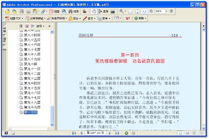
Task: Go to next page arrow
Action: [110, 133]
